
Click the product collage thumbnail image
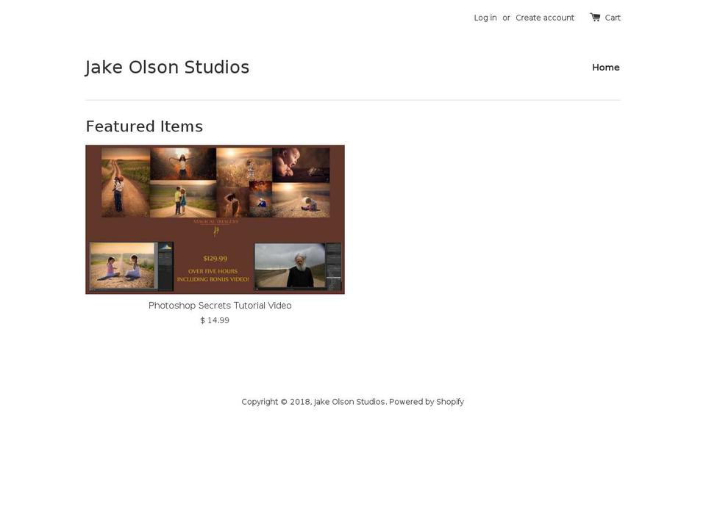coord(215,219)
